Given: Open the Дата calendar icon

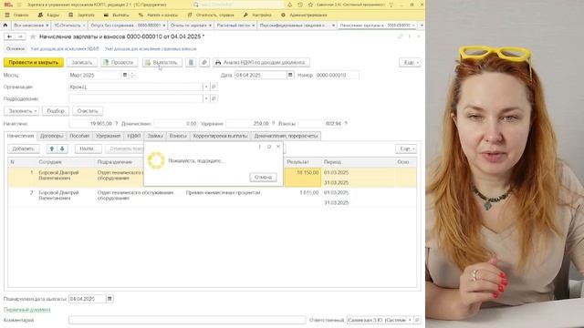Looking at the screenshot, I should tap(290, 75).
